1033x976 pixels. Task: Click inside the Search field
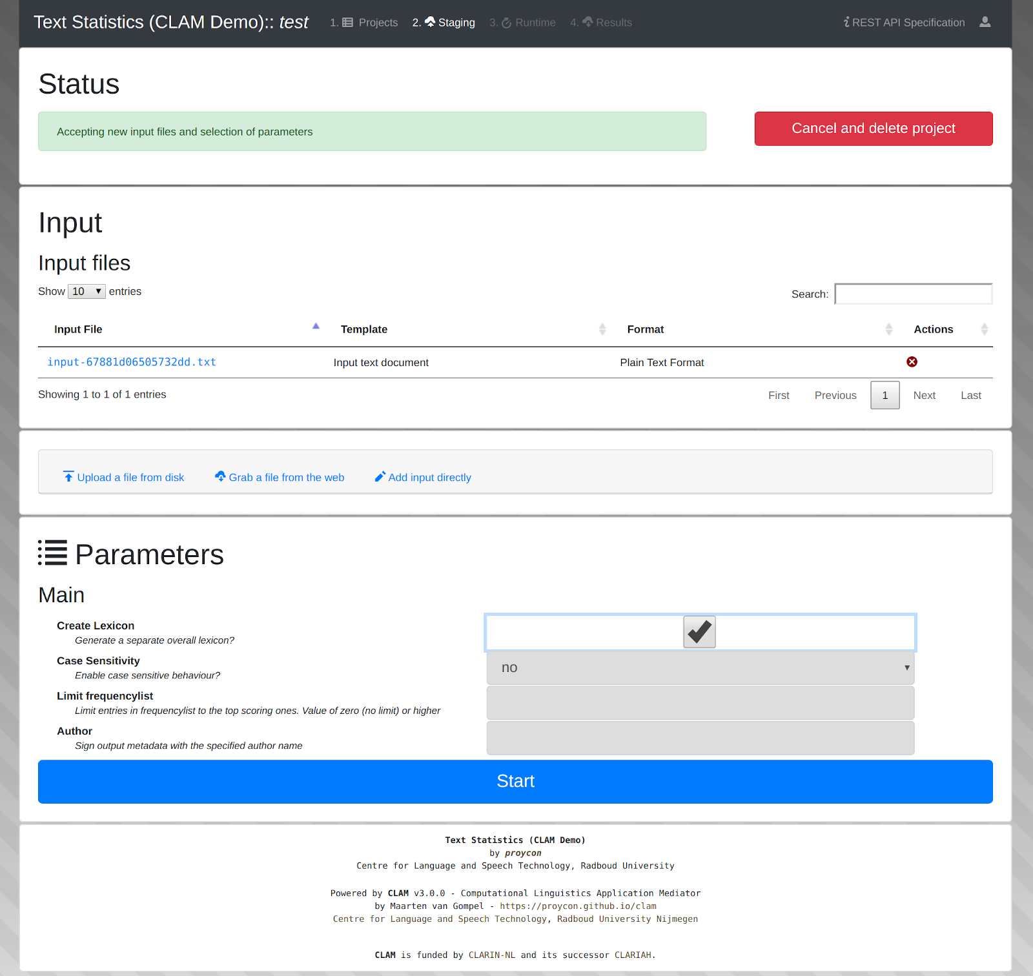(913, 294)
